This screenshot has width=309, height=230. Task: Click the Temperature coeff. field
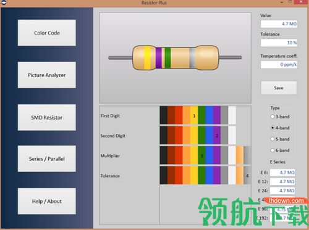point(279,65)
